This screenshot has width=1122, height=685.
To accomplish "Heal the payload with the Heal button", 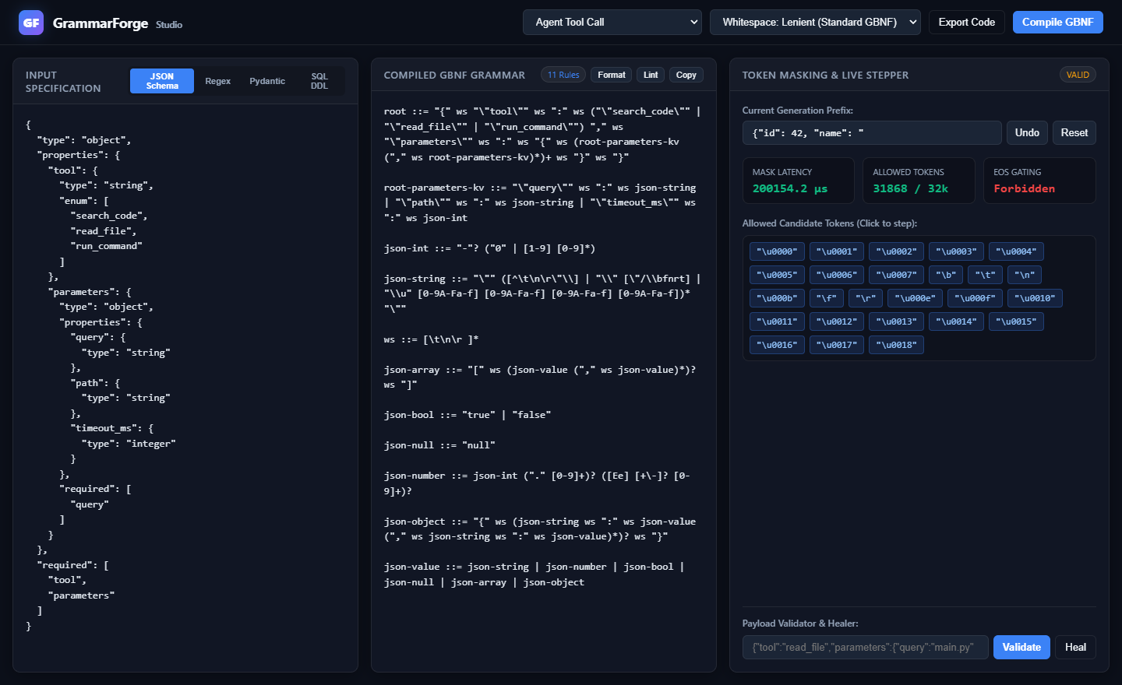I will (1075, 647).
